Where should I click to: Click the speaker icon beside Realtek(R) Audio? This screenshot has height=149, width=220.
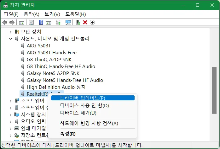click(22, 94)
